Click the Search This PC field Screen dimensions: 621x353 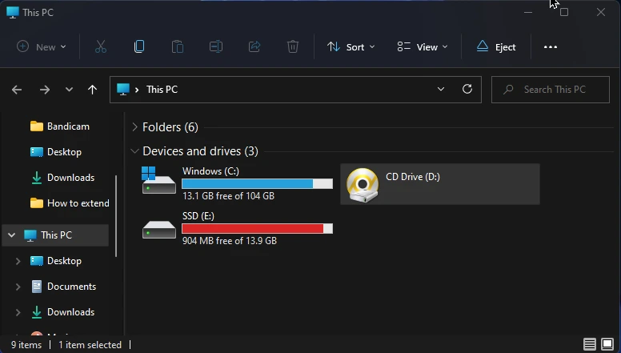click(550, 90)
